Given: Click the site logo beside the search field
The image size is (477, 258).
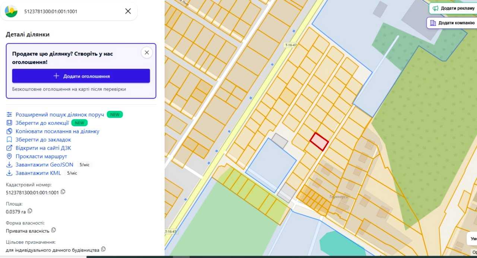Looking at the screenshot, I should tap(11, 11).
